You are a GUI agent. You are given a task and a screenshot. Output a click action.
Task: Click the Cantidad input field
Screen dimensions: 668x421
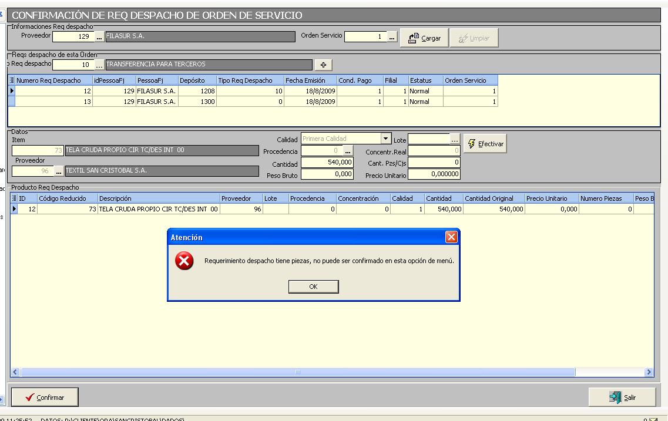(x=327, y=163)
